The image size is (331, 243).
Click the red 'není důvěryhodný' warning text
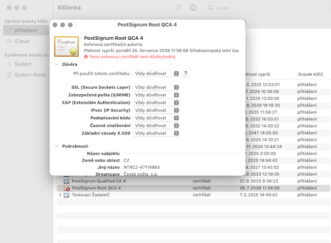point(132,57)
